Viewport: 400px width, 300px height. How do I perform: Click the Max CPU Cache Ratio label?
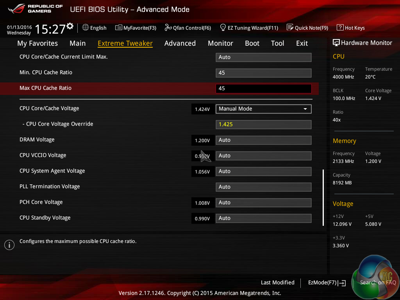coord(45,88)
